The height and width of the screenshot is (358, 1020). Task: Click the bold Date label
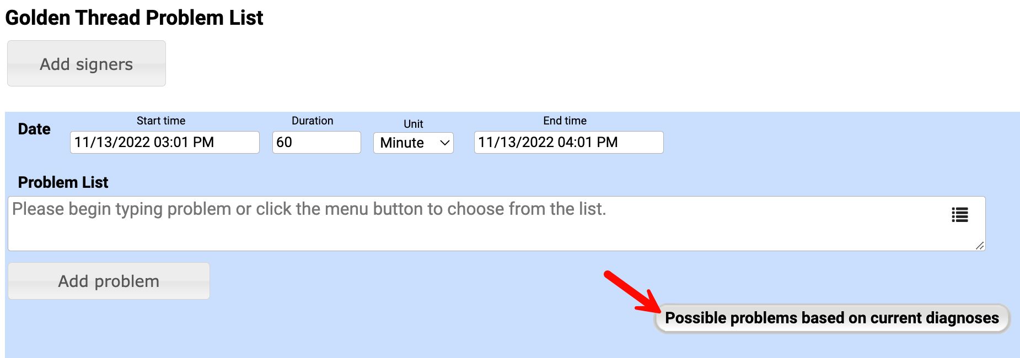[34, 129]
